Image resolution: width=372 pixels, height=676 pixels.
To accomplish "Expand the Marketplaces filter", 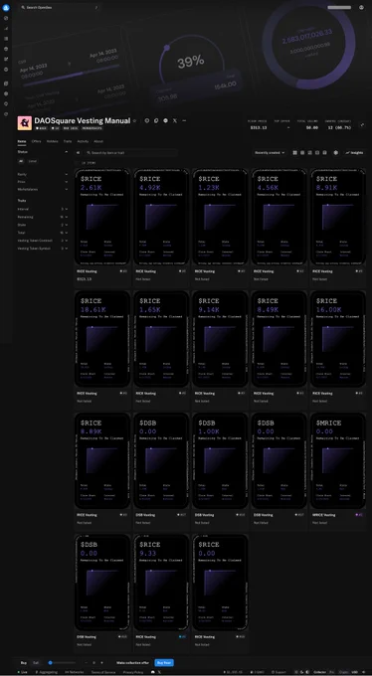I will (x=43, y=189).
